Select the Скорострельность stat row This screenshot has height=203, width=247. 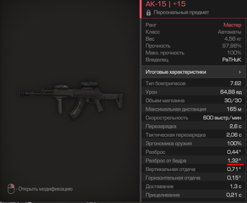(193, 118)
